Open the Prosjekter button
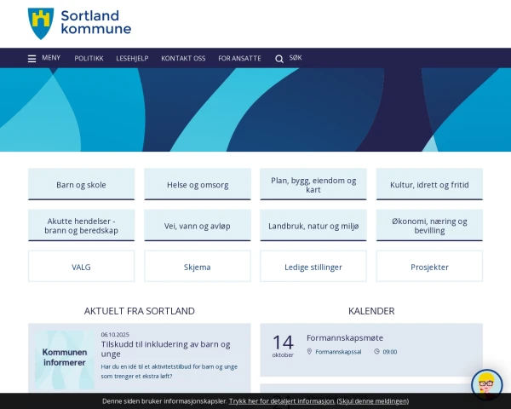 point(429,266)
